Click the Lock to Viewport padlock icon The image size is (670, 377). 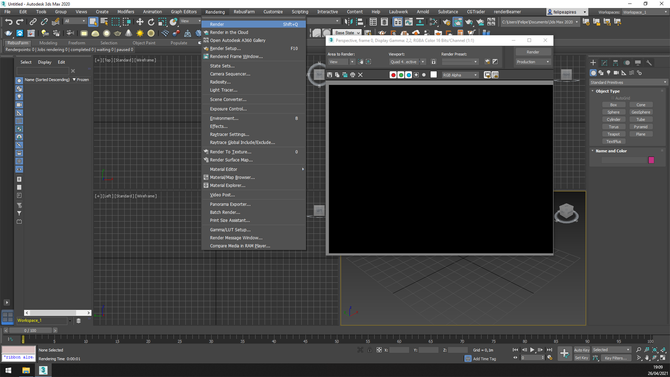(433, 62)
